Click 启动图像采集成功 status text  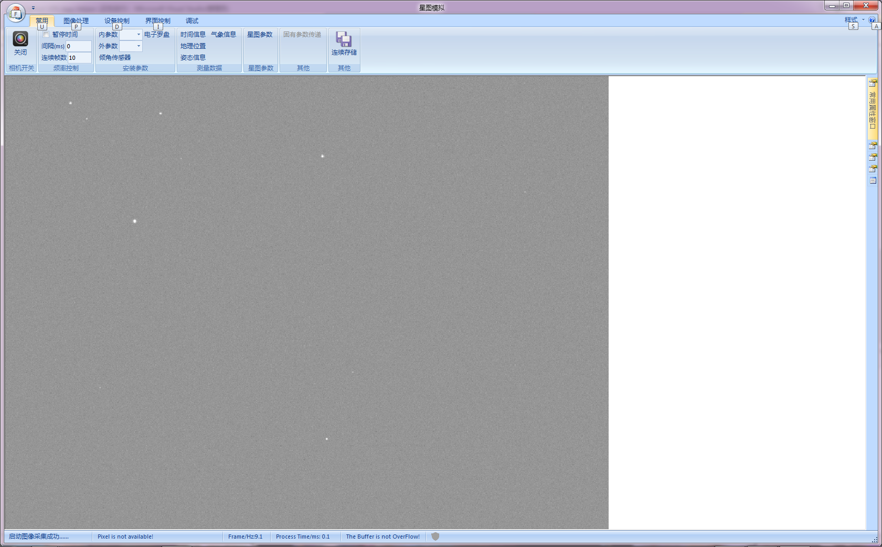point(38,537)
